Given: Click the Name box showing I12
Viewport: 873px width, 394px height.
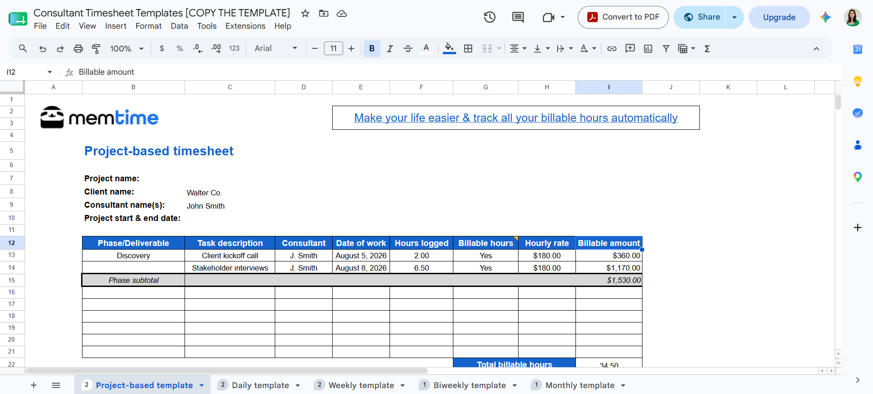Looking at the screenshot, I should click(29, 72).
